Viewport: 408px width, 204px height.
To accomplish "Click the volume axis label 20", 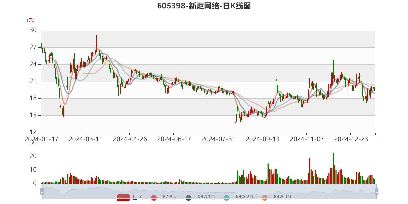I will point(33,156).
